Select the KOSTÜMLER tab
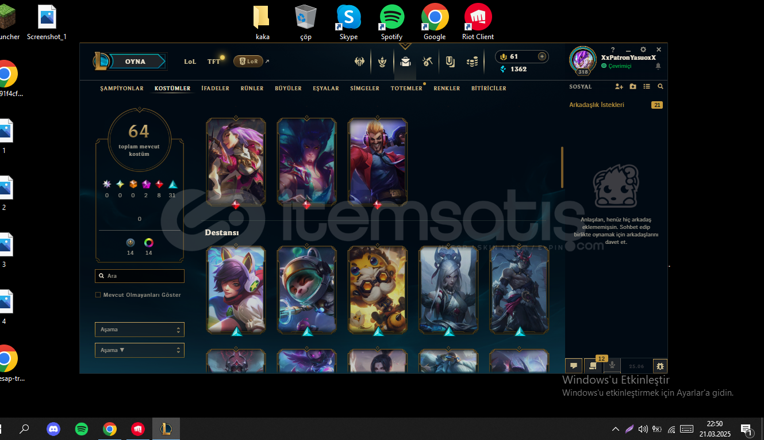Screen dimensions: 764x440 tap(172, 89)
